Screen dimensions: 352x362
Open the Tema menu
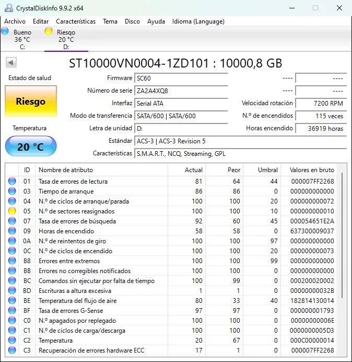point(110,21)
